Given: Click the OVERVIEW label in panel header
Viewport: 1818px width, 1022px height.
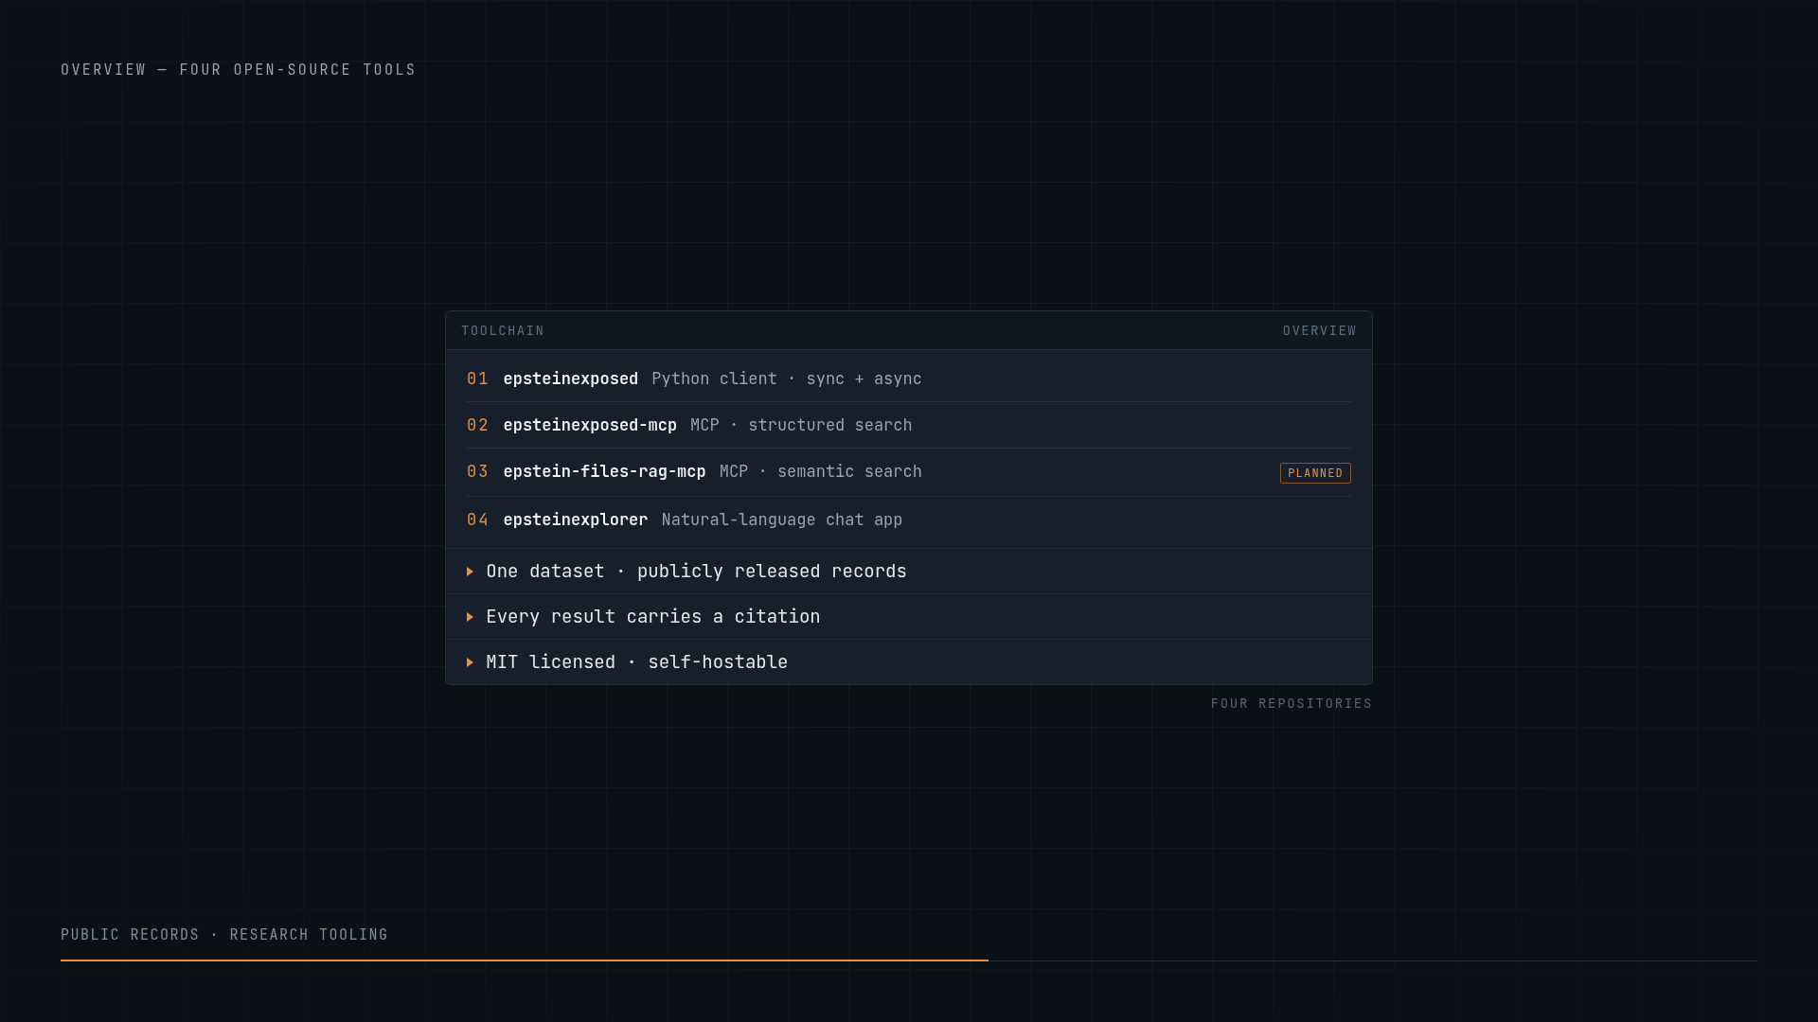Looking at the screenshot, I should (1319, 331).
